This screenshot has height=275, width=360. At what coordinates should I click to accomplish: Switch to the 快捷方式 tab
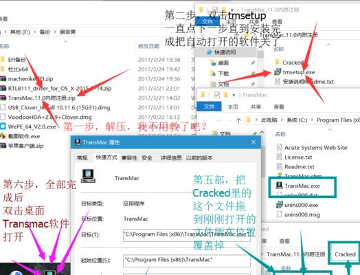(106, 157)
